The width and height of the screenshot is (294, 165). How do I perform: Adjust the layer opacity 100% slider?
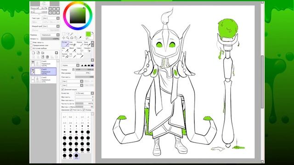coord(50,39)
